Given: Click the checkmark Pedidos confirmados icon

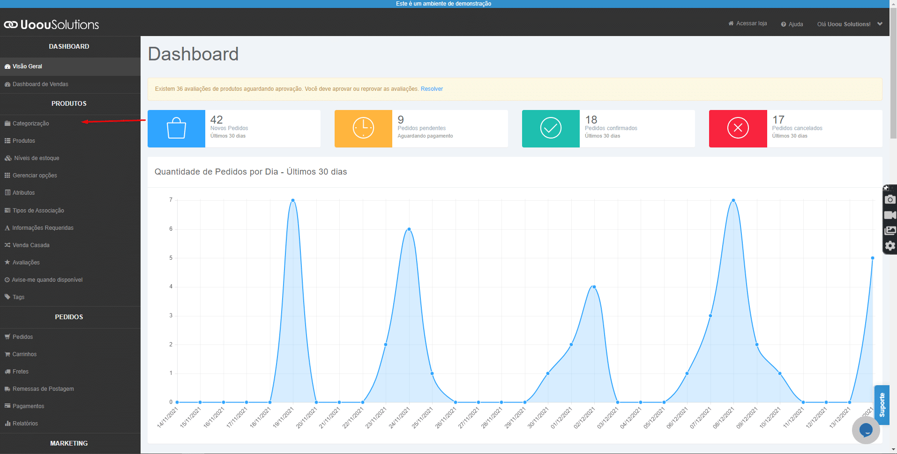Looking at the screenshot, I should 551,128.
